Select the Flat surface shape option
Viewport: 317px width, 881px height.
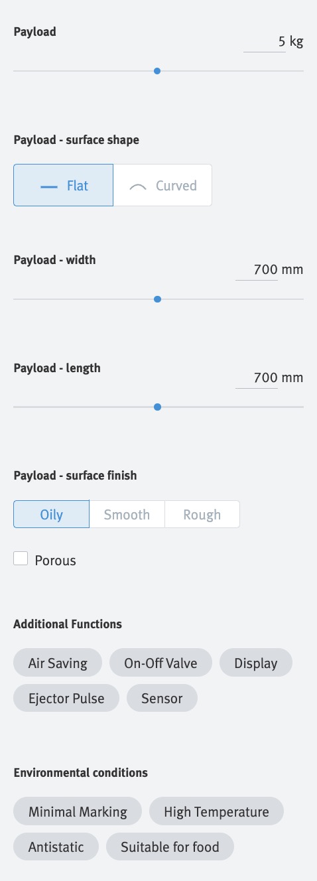[64, 186]
